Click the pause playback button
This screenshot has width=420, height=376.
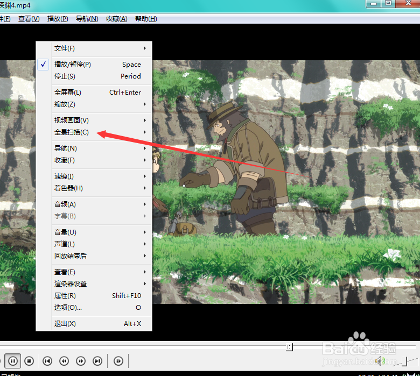[x=13, y=361]
